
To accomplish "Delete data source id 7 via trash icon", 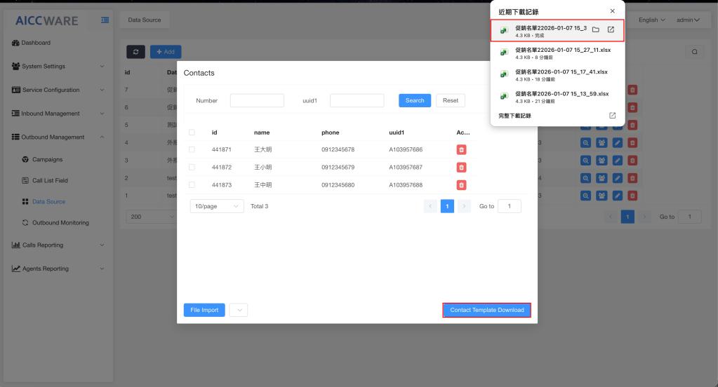I will click(632, 90).
